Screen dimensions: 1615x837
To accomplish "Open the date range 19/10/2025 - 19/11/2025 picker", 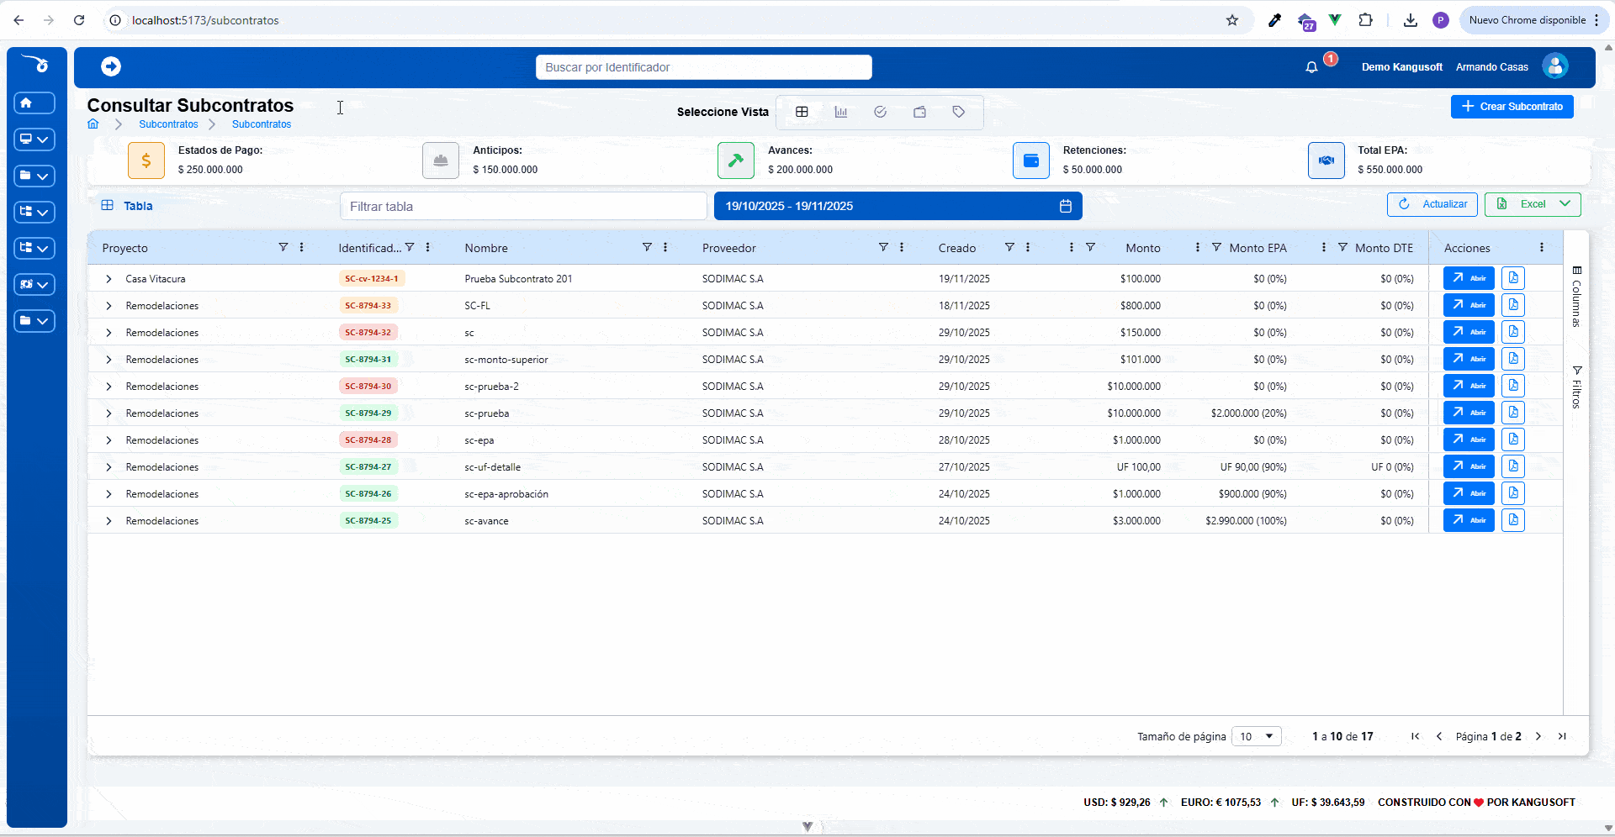I will tap(898, 206).
